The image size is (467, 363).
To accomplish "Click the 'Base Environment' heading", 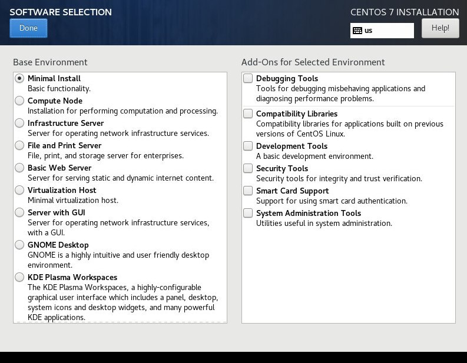I will [50, 62].
